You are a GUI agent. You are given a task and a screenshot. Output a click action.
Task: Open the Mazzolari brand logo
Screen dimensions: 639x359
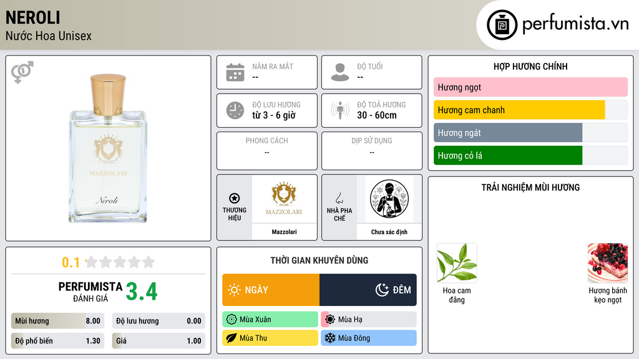click(x=284, y=199)
